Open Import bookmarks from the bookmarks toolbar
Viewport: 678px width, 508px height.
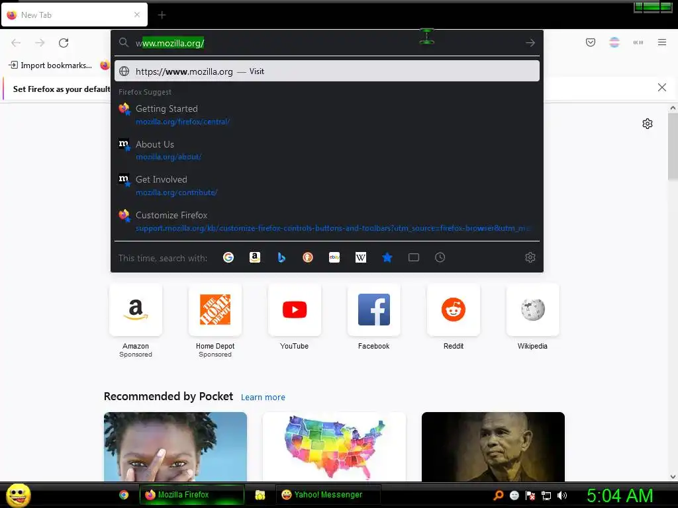pyautogui.click(x=50, y=65)
